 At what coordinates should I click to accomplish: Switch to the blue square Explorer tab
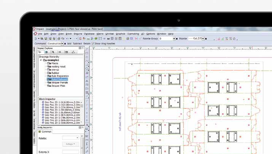pos(46,52)
